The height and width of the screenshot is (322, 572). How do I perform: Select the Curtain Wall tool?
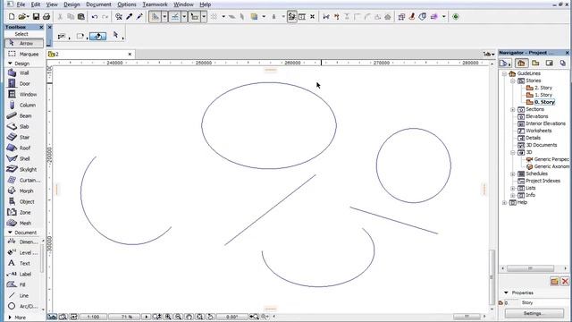tap(24, 180)
